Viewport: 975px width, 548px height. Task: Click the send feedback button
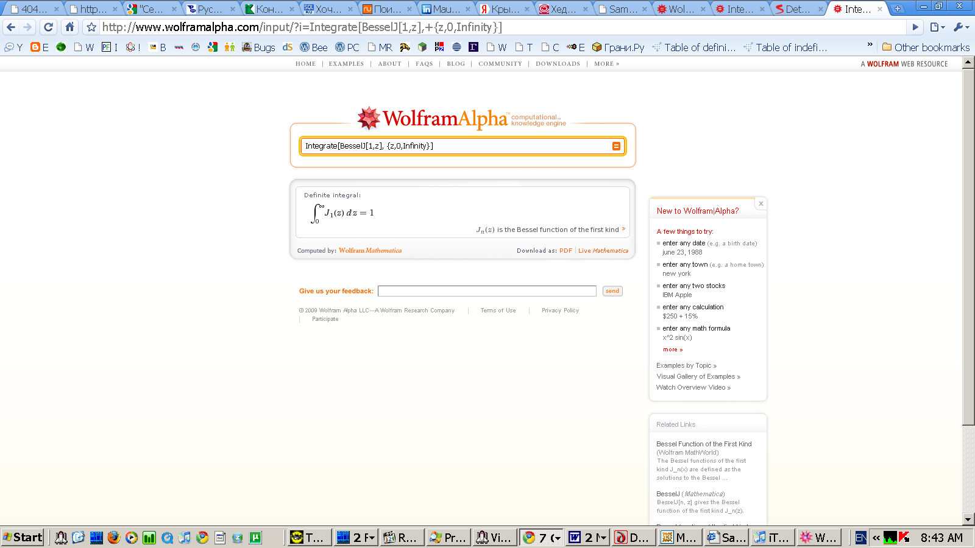[612, 291]
